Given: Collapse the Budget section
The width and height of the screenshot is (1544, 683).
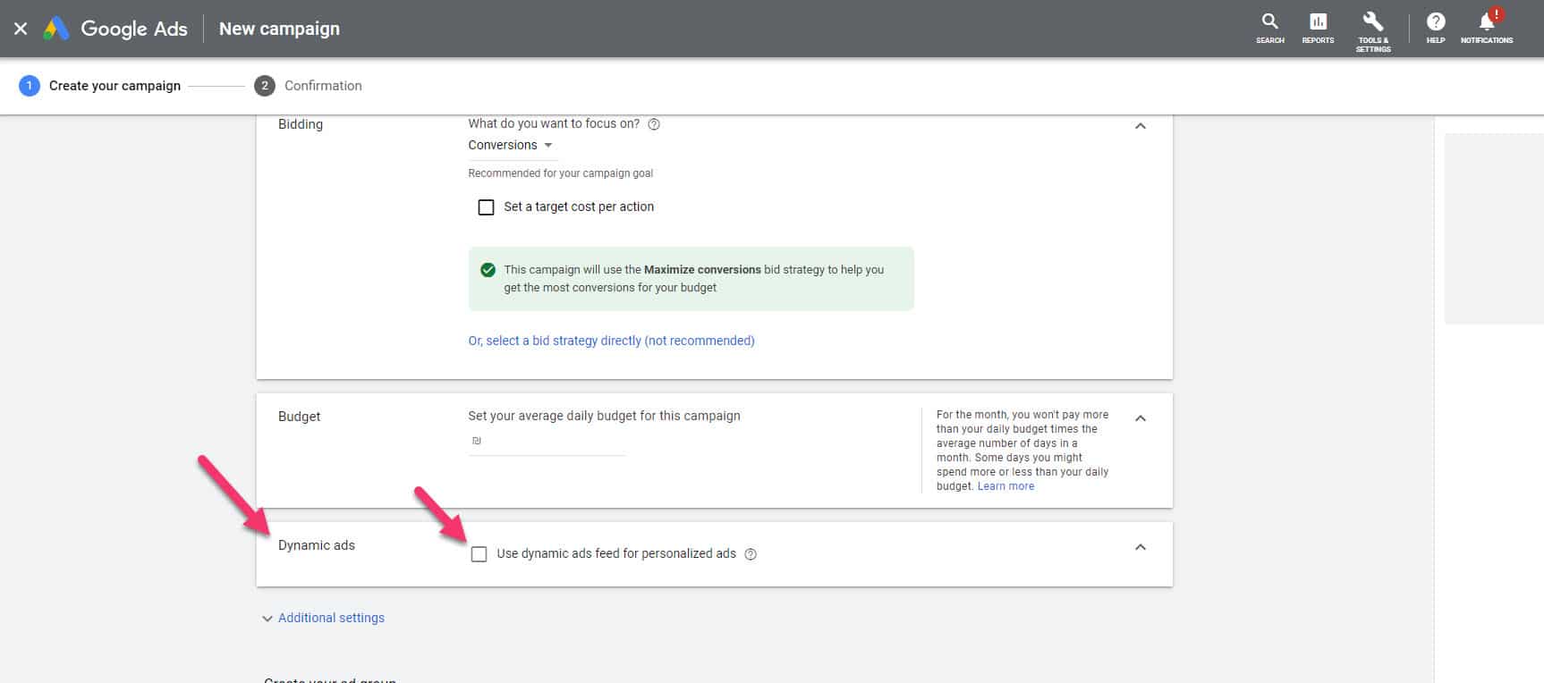Looking at the screenshot, I should coord(1140,418).
